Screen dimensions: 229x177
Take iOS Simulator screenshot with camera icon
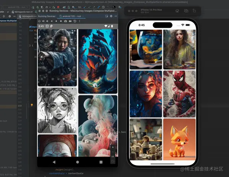[186, 11]
